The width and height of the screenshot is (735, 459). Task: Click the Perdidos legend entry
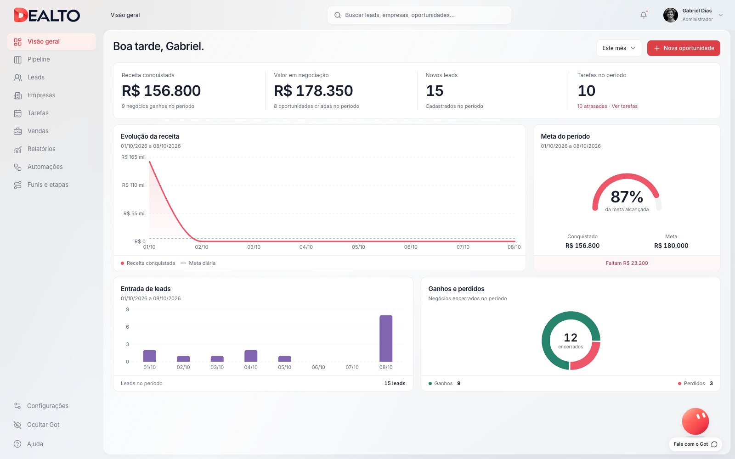click(695, 384)
